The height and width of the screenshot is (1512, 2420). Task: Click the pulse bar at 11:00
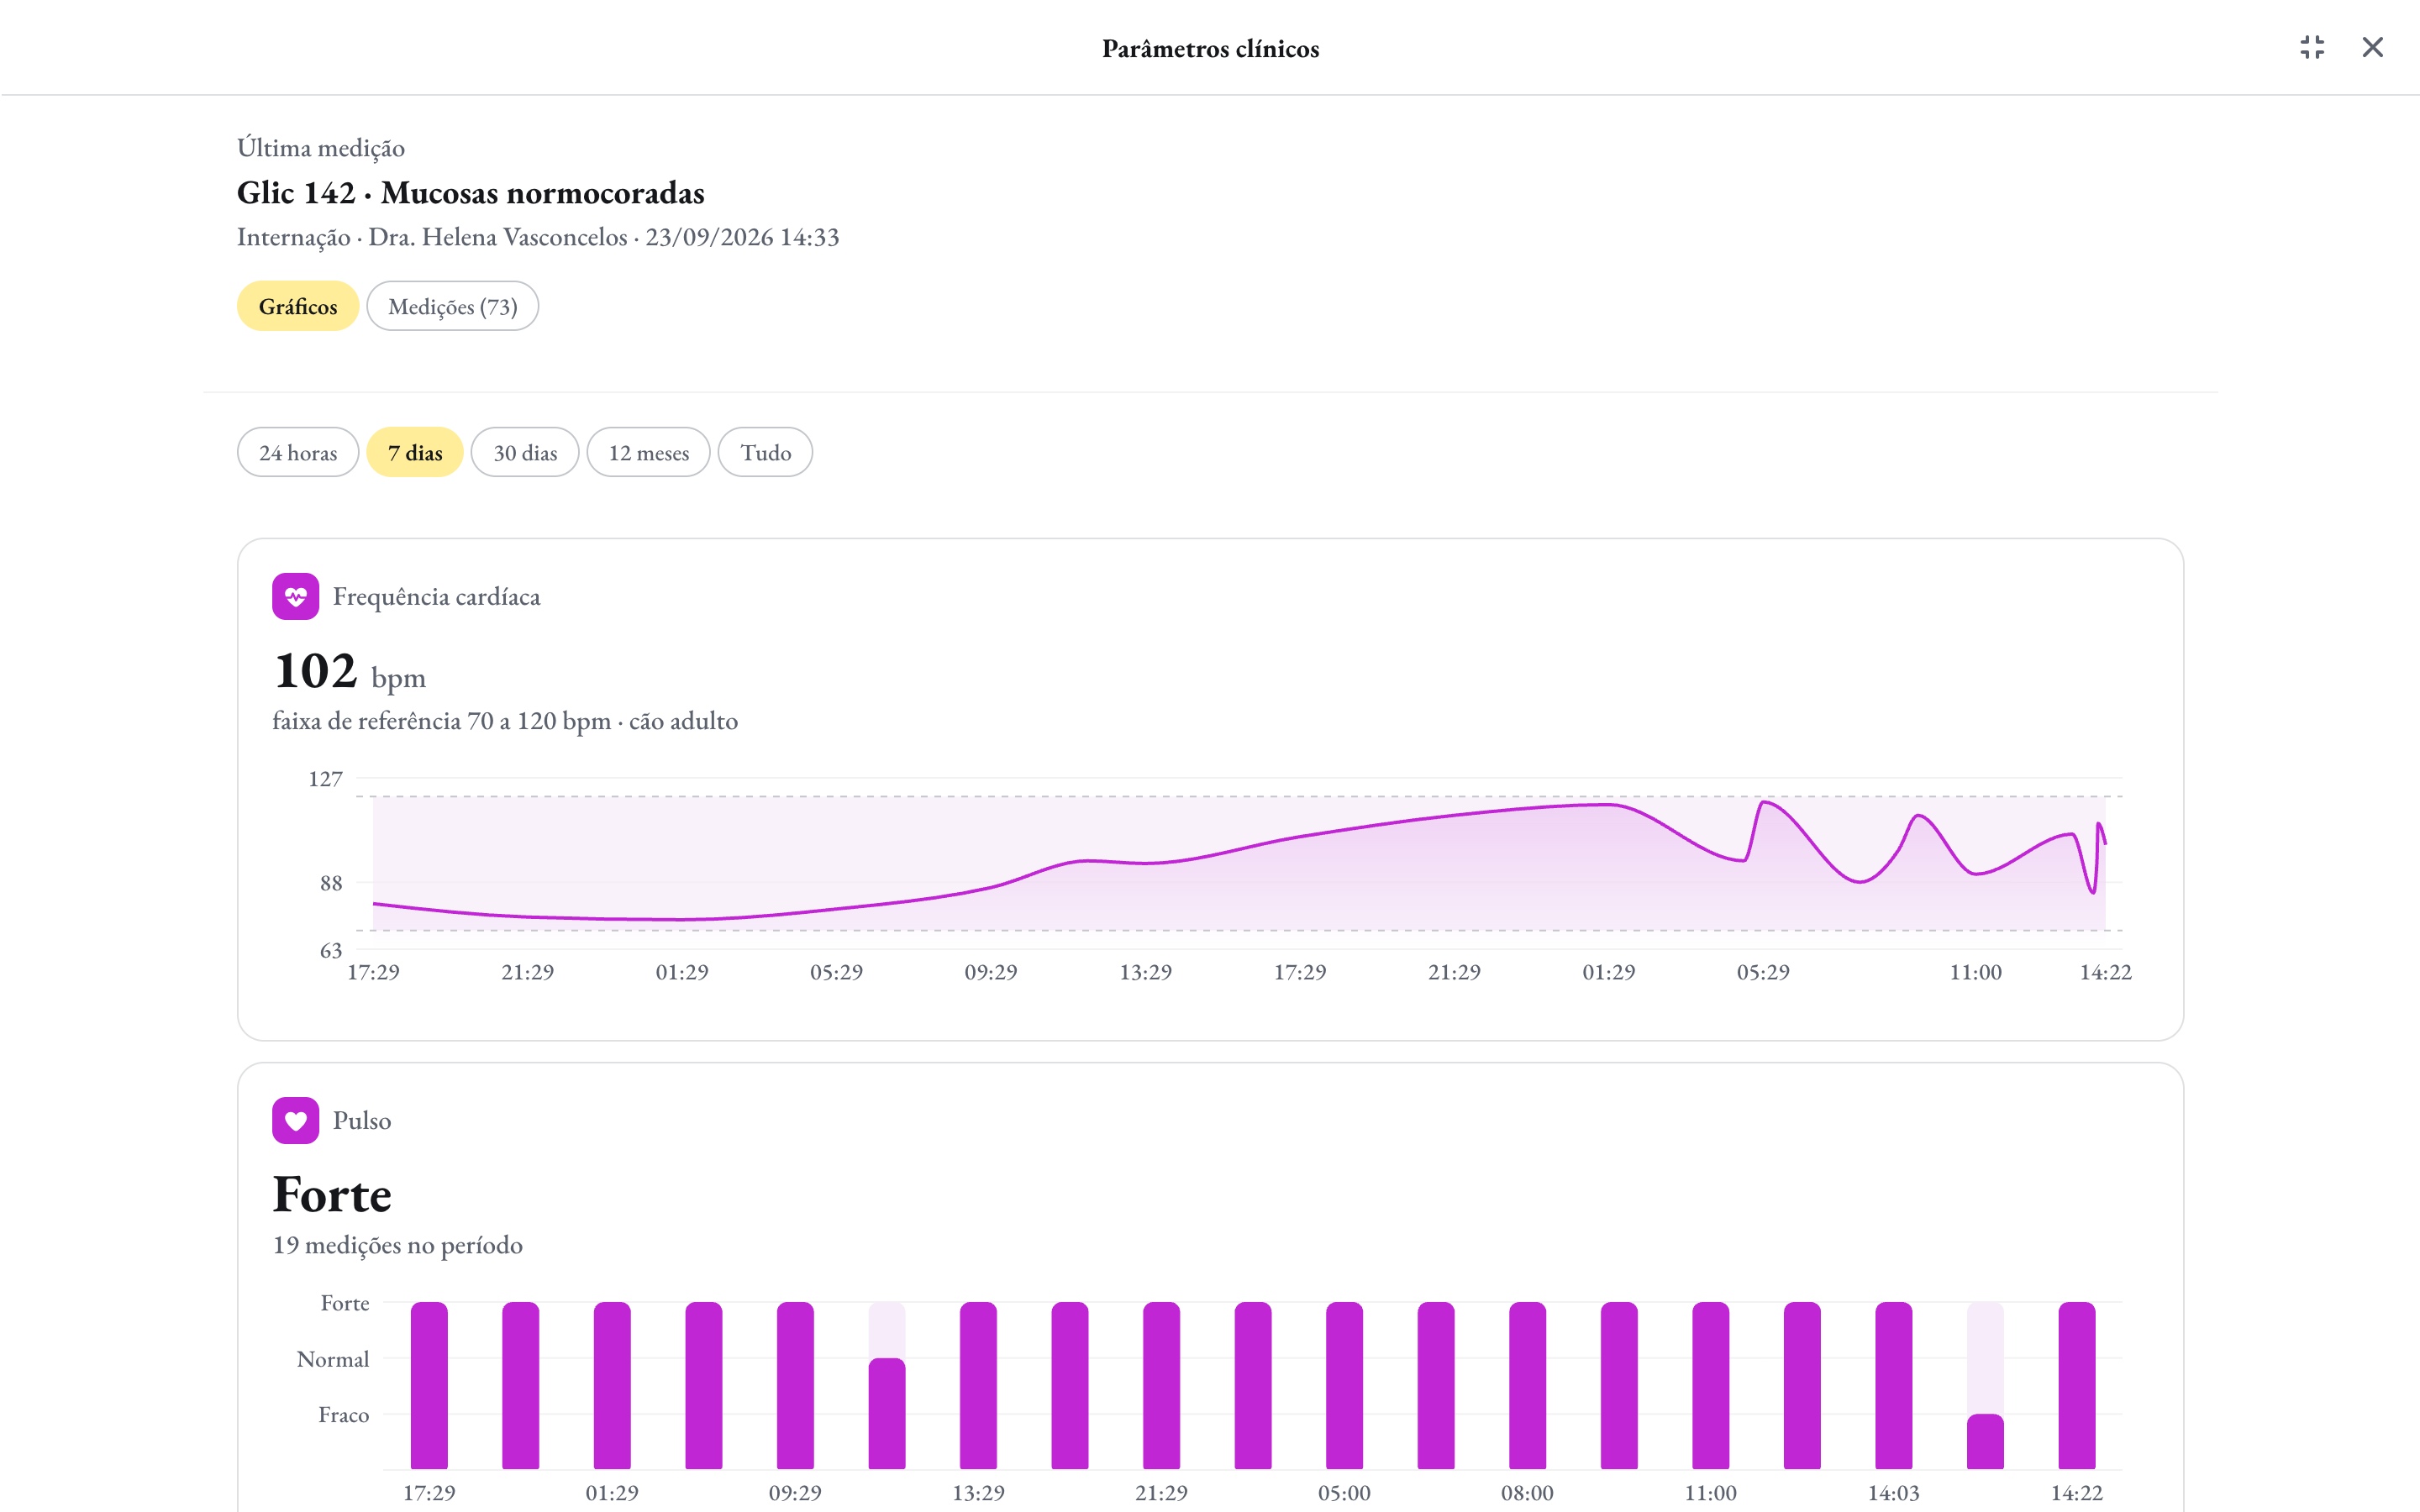1710,1385
